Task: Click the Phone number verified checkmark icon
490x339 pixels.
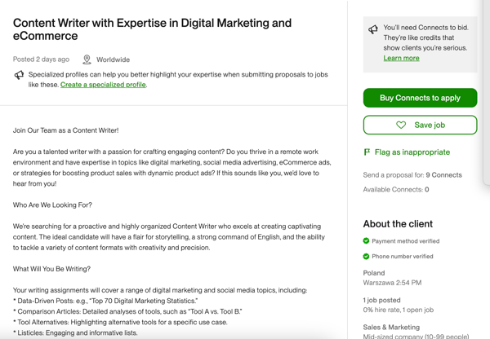Action: click(x=367, y=257)
